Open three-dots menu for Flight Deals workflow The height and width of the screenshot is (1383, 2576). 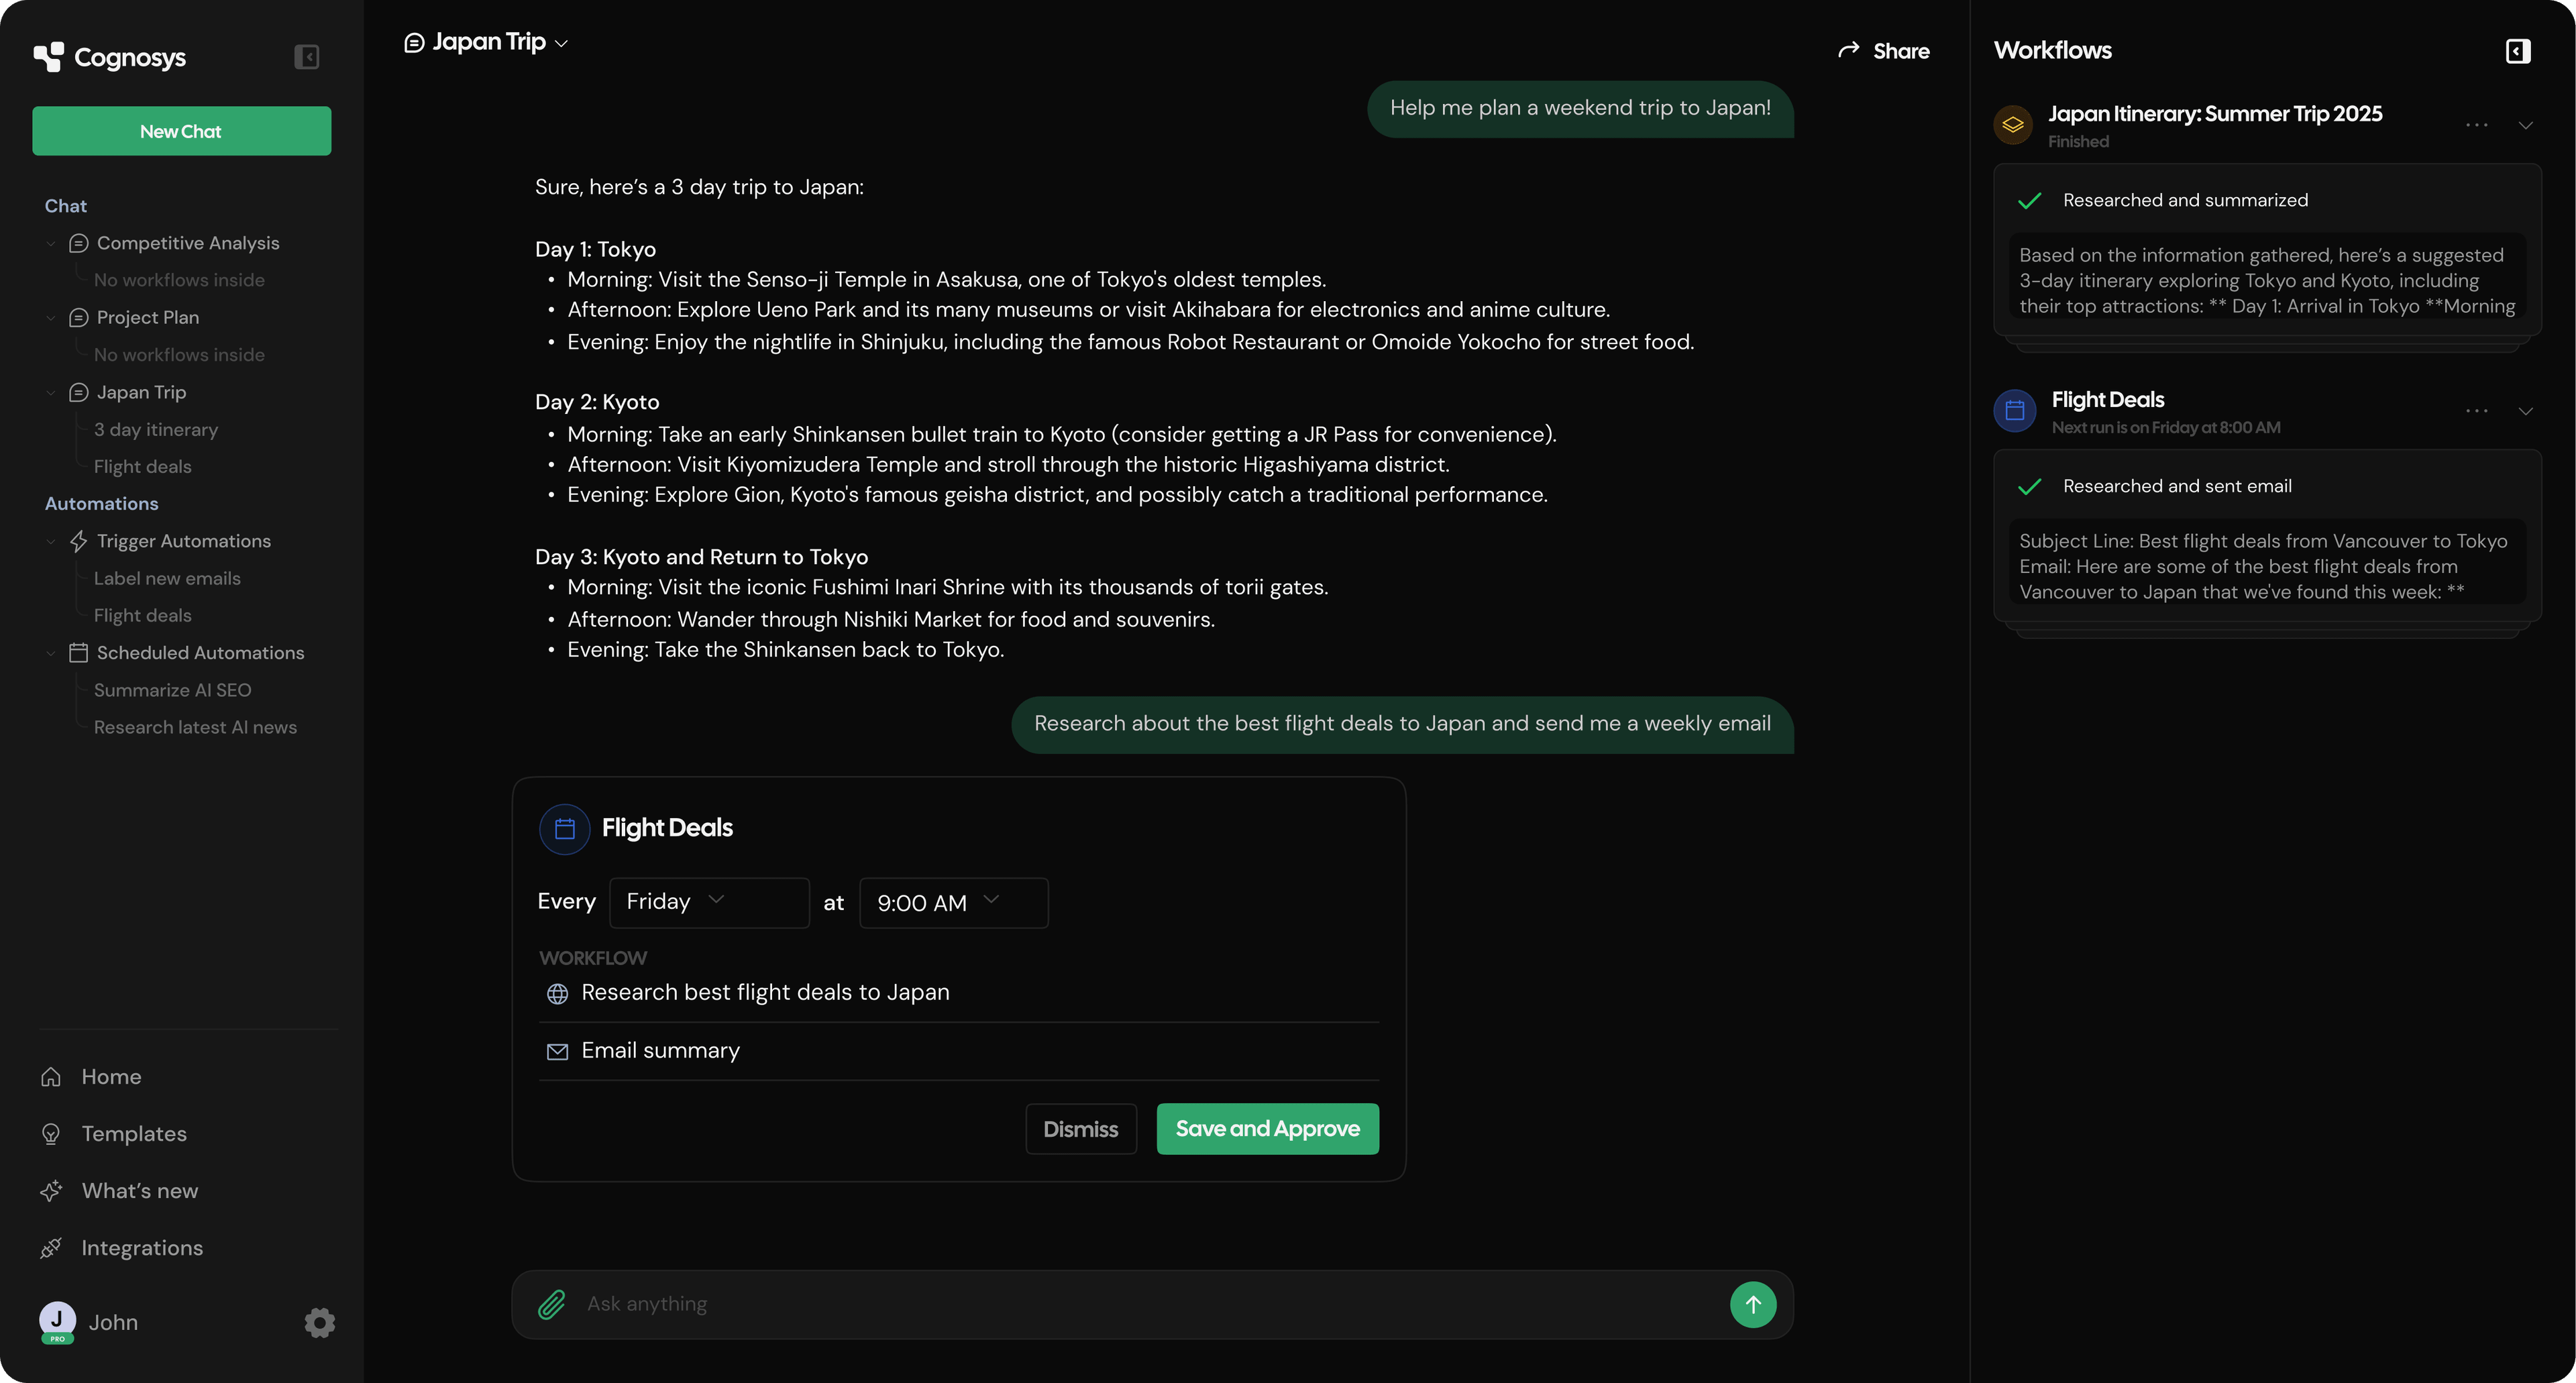(2476, 411)
